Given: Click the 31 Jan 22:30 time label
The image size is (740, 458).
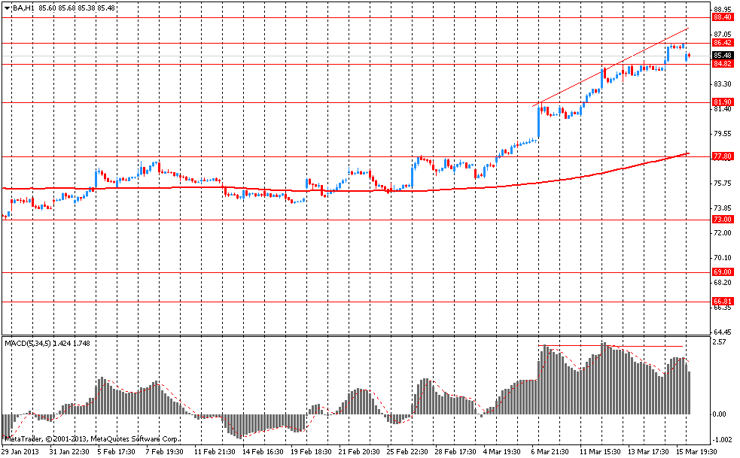Looking at the screenshot, I should 68,451.
